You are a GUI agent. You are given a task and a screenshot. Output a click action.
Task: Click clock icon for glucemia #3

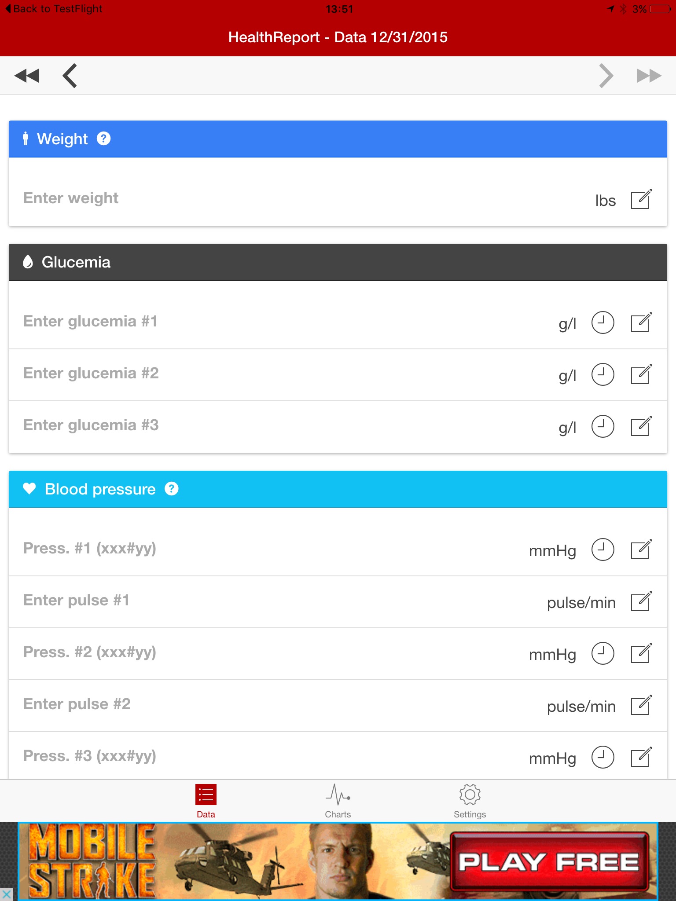tap(603, 426)
